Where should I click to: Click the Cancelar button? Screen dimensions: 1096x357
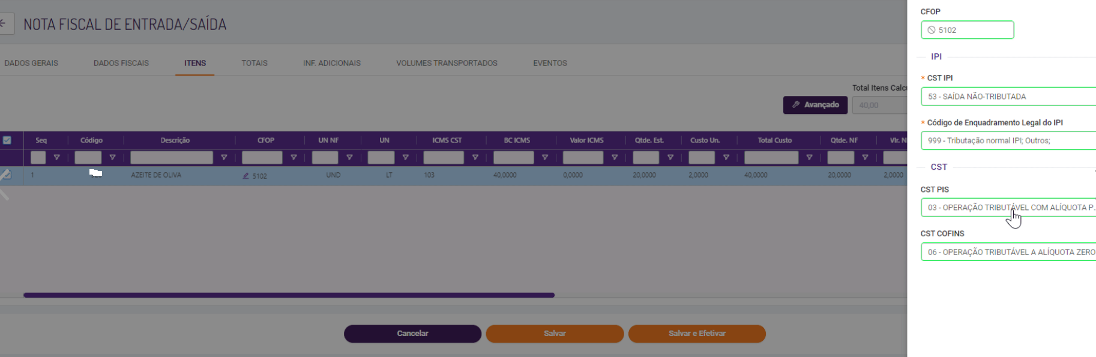412,334
